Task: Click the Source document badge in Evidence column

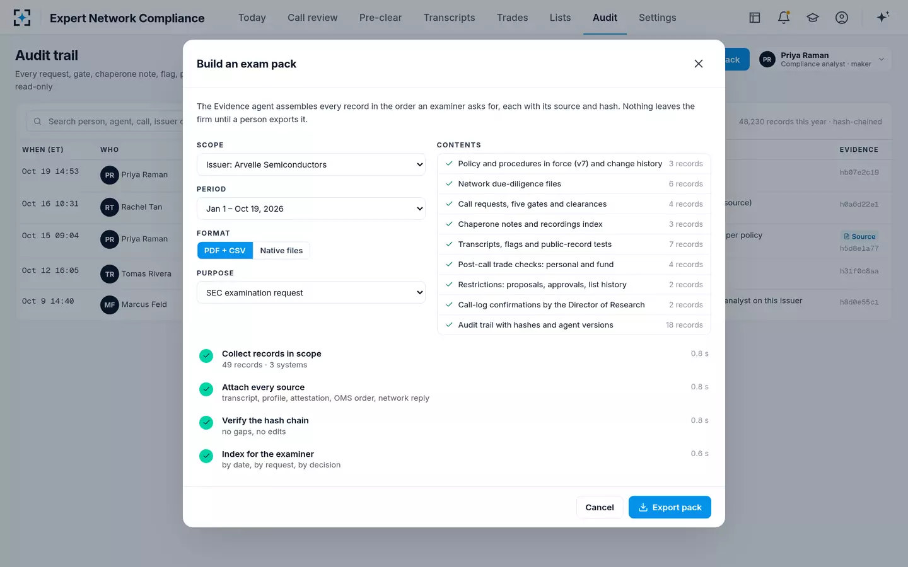Action: coord(859,236)
